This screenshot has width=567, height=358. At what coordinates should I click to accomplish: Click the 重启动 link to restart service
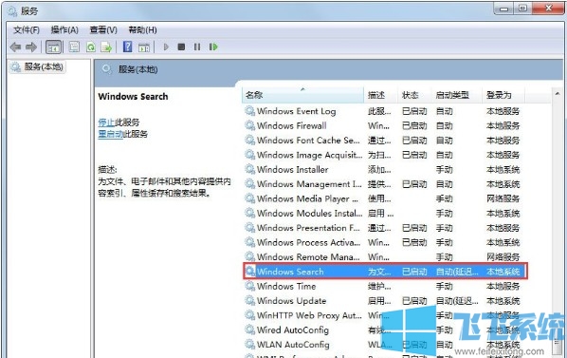click(x=111, y=134)
